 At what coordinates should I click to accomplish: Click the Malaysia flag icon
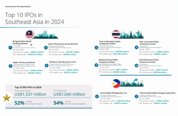coord(30,34)
